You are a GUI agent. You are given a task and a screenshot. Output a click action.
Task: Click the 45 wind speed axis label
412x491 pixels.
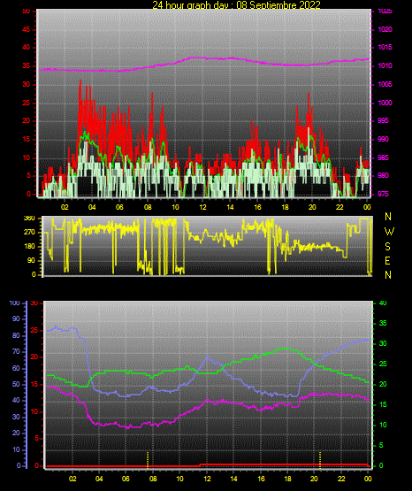click(26, 29)
